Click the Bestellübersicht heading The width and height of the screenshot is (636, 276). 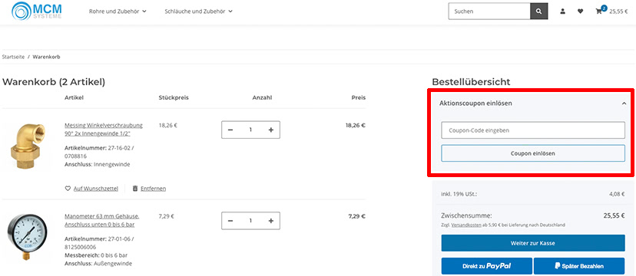coord(471,82)
